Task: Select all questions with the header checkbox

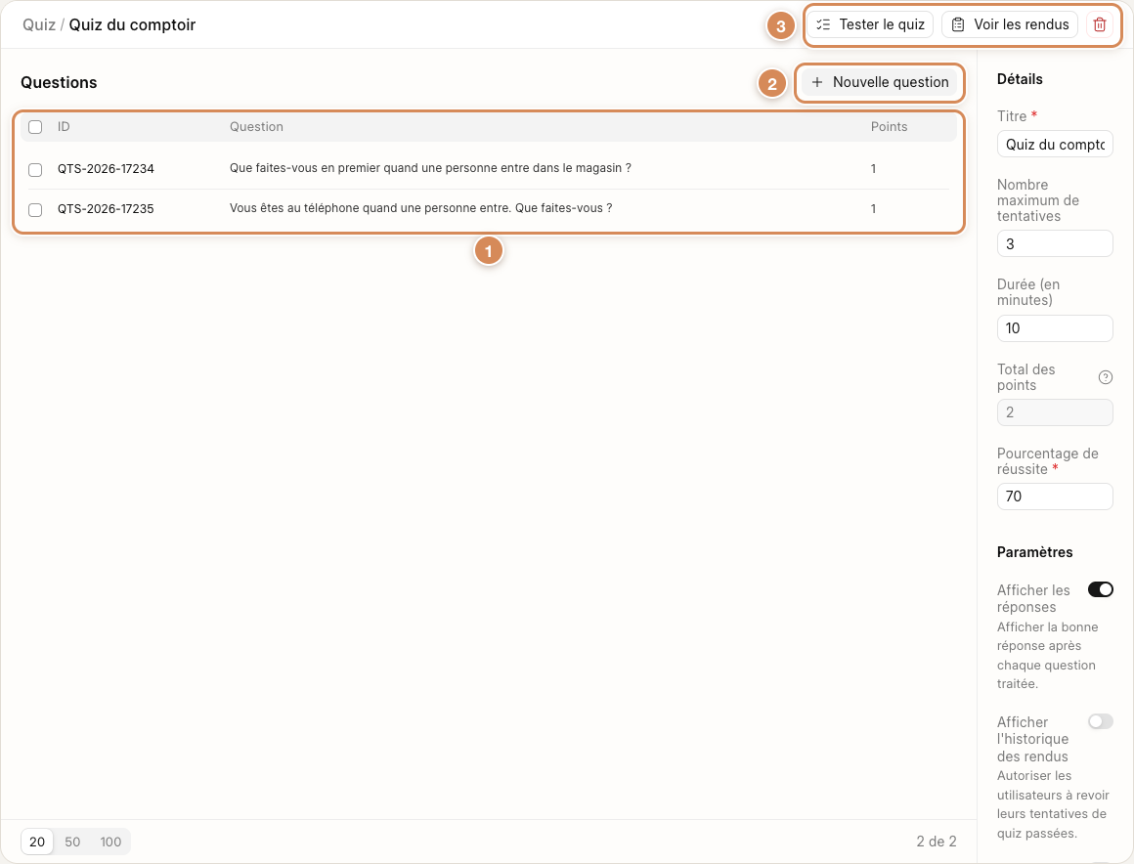Action: click(35, 127)
